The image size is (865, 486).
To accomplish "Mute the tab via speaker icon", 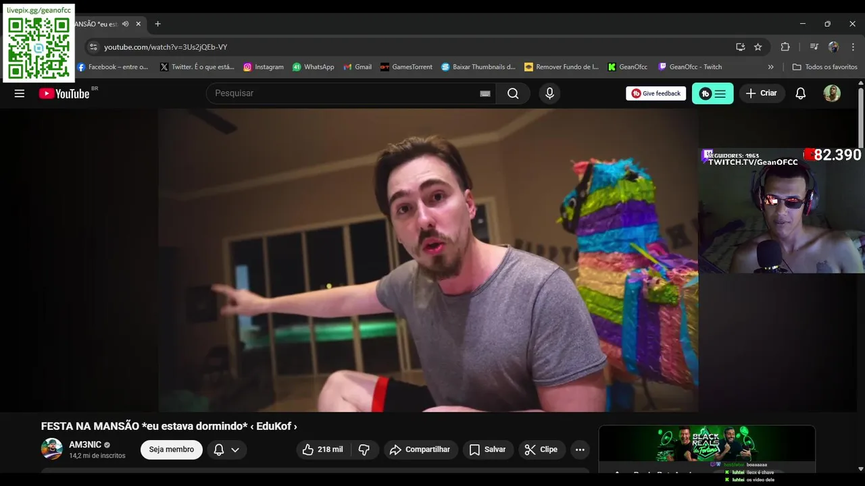I will 126,24.
